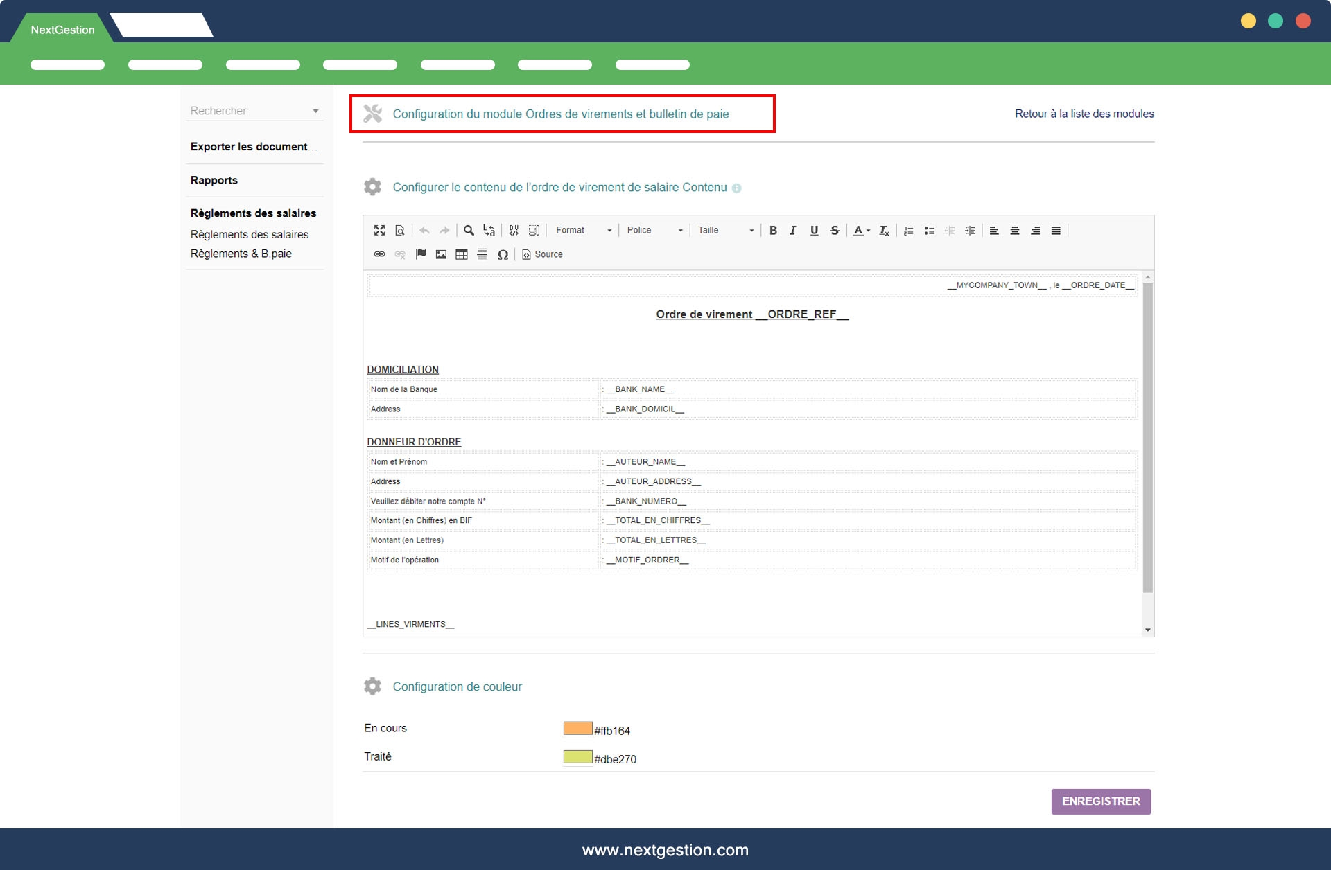The width and height of the screenshot is (1331, 870).
Task: Follow the Retour à la liste des modules link
Action: tap(1084, 114)
